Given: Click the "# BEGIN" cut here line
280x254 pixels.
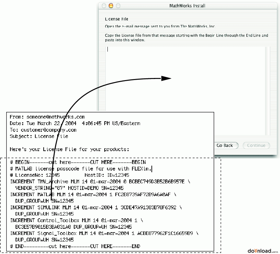Looking at the screenshot, I should tap(78, 162).
